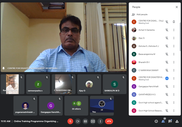Open the Present now screen share button
Screen dimensions: 182x127
pyautogui.click(x=93, y=121)
